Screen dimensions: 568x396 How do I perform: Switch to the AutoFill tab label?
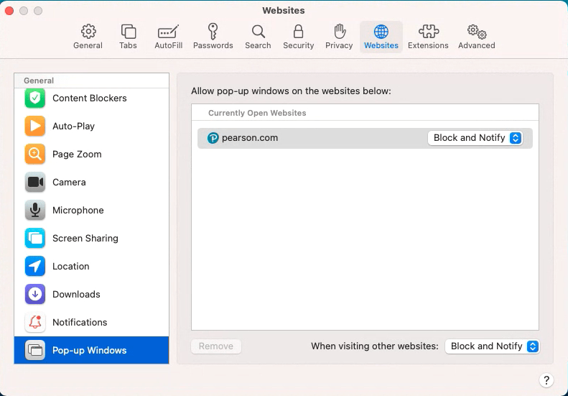coord(169,45)
